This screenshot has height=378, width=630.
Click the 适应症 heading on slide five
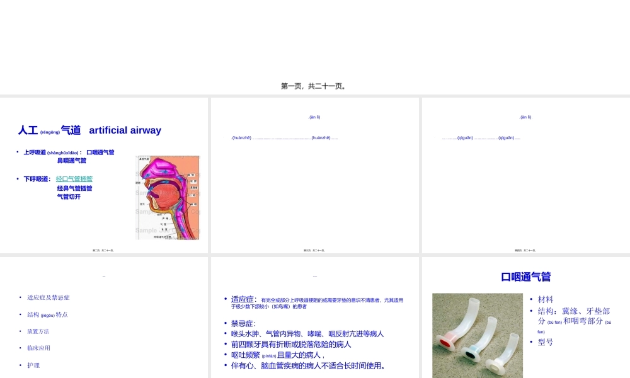[x=243, y=299]
